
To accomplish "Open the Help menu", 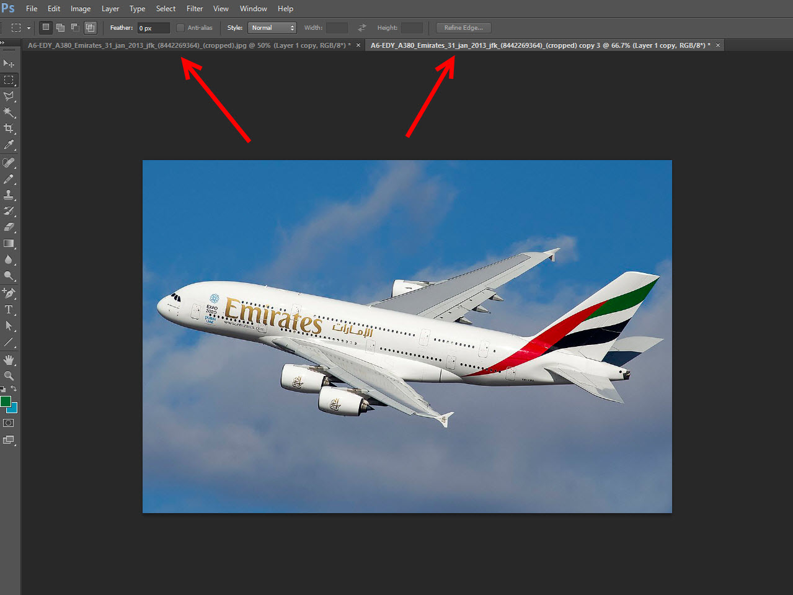I will click(285, 9).
